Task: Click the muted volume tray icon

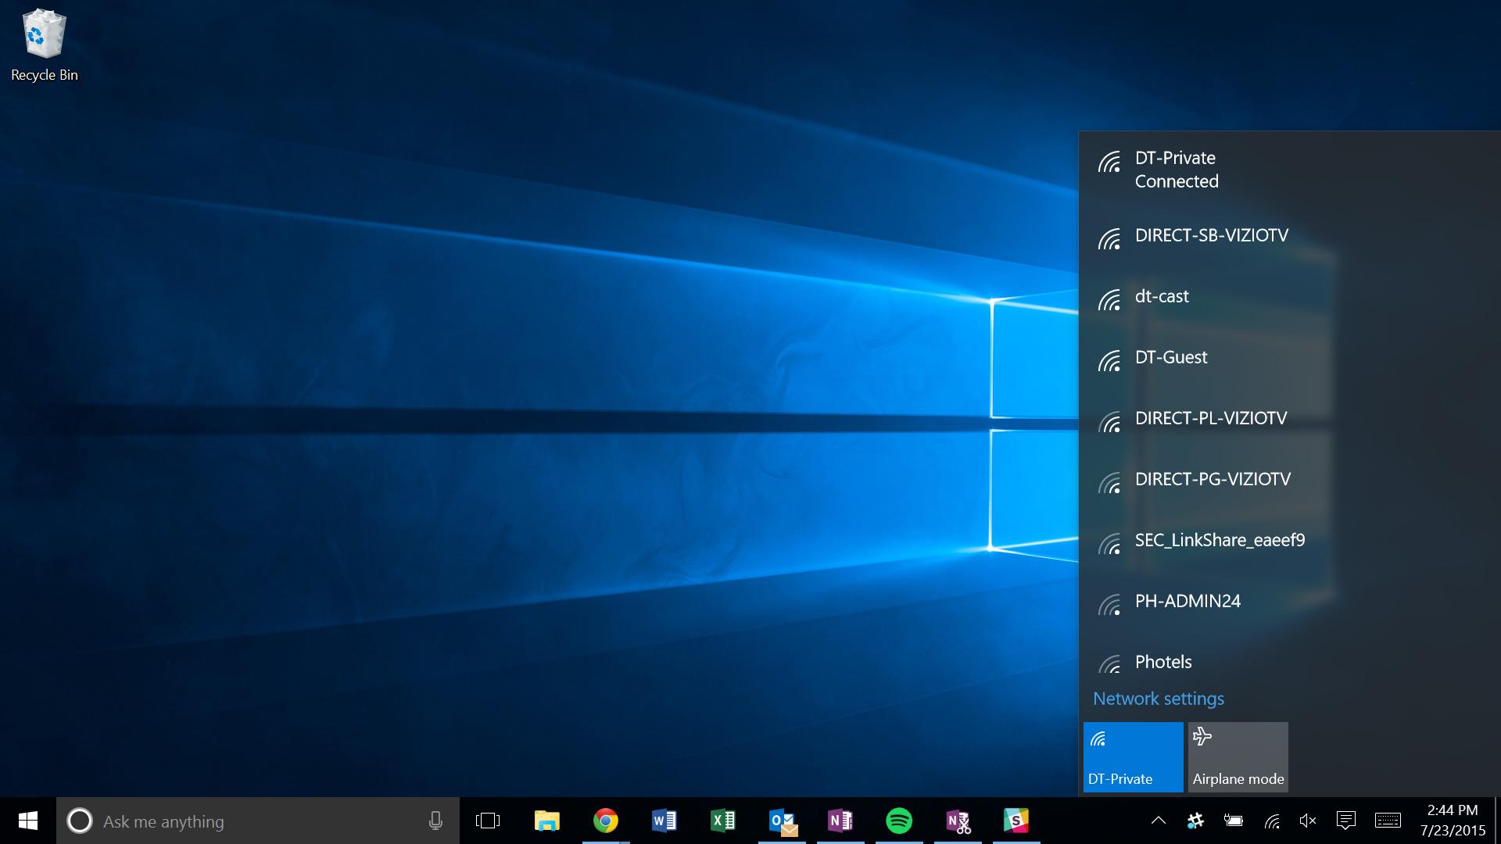Action: [x=1308, y=821]
